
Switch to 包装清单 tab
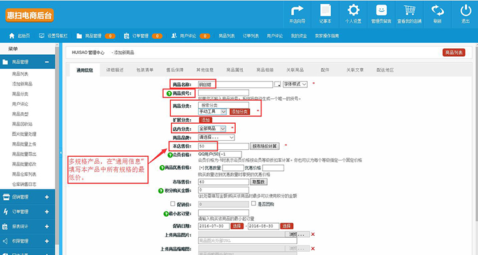[x=145, y=70]
